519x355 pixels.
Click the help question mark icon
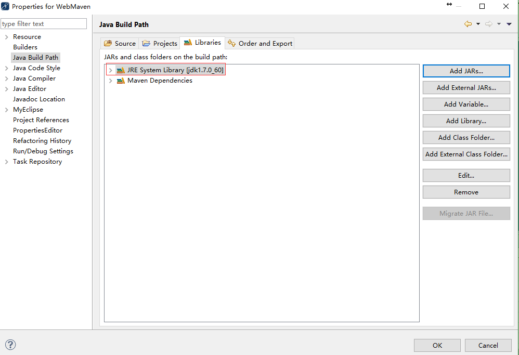(x=10, y=345)
